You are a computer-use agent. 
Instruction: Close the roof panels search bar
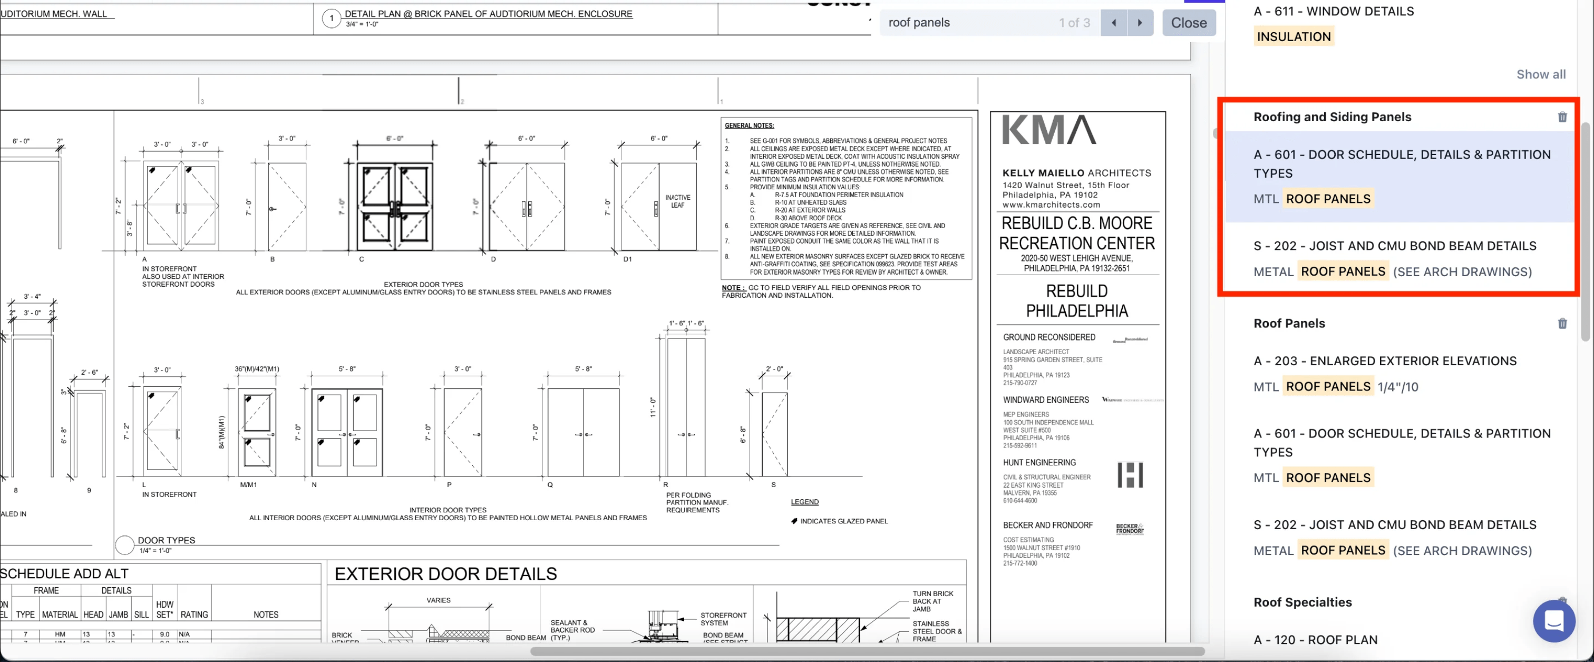[x=1189, y=23]
